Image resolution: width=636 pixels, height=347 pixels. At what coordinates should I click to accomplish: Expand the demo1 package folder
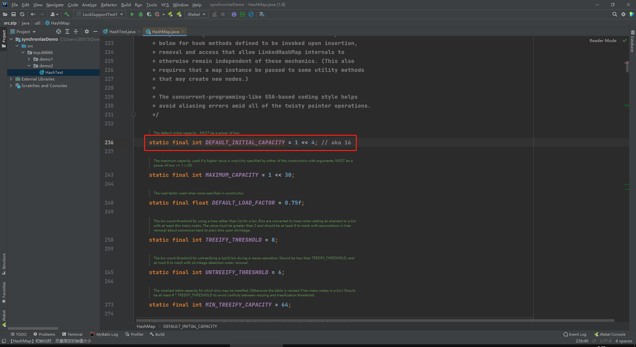pyautogui.click(x=29, y=59)
